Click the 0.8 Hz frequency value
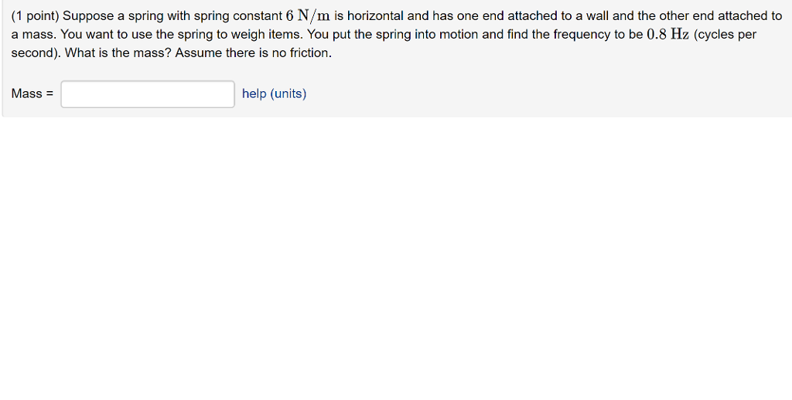 (x=668, y=34)
